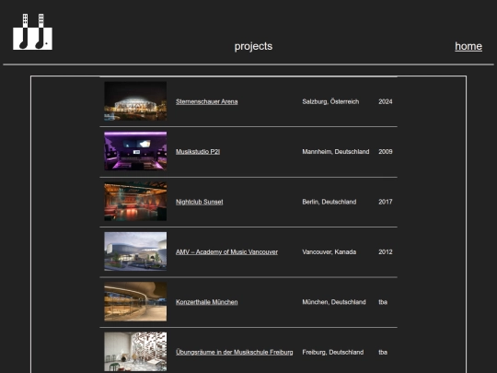Open the Konzerthalle München project link
The image size is (497, 373).
click(x=207, y=302)
